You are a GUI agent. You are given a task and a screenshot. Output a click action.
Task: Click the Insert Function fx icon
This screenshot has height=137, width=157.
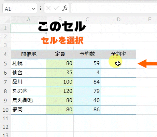(x=65, y=8)
